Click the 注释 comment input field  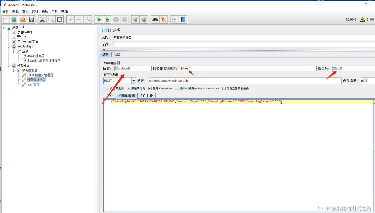click(244, 45)
